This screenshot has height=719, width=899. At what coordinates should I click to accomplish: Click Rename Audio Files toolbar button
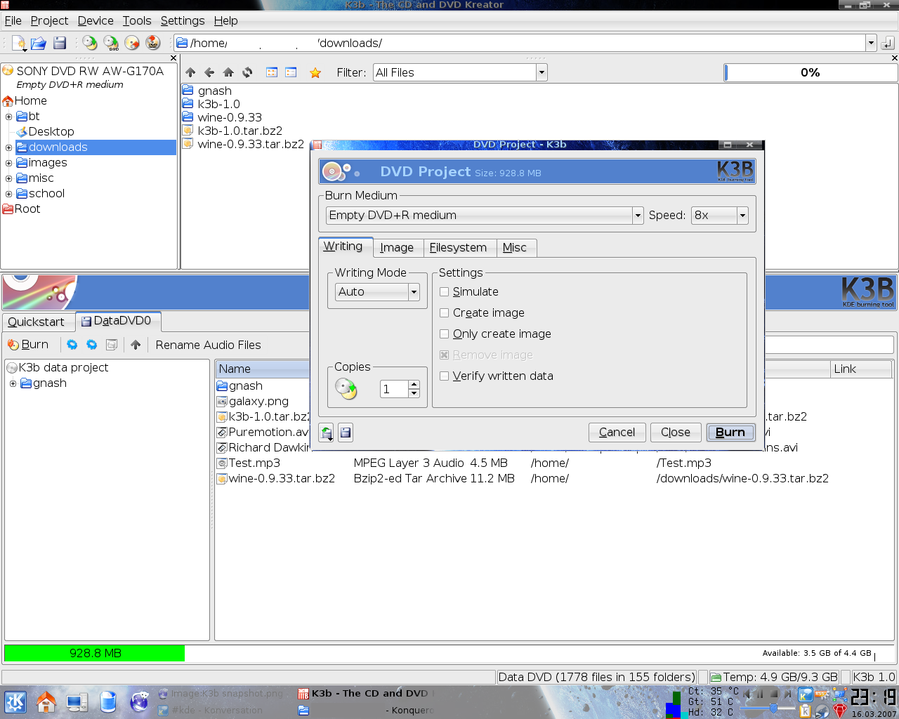coord(208,345)
